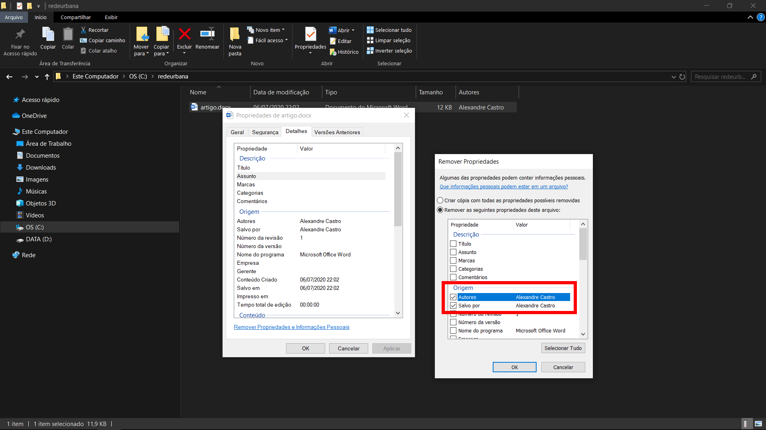Click the refresh icon beside address bar
766x430 pixels.
point(682,77)
